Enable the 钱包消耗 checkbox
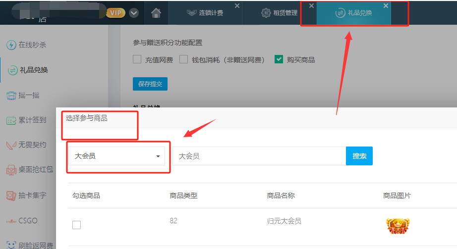The image size is (457, 249). pos(183,59)
